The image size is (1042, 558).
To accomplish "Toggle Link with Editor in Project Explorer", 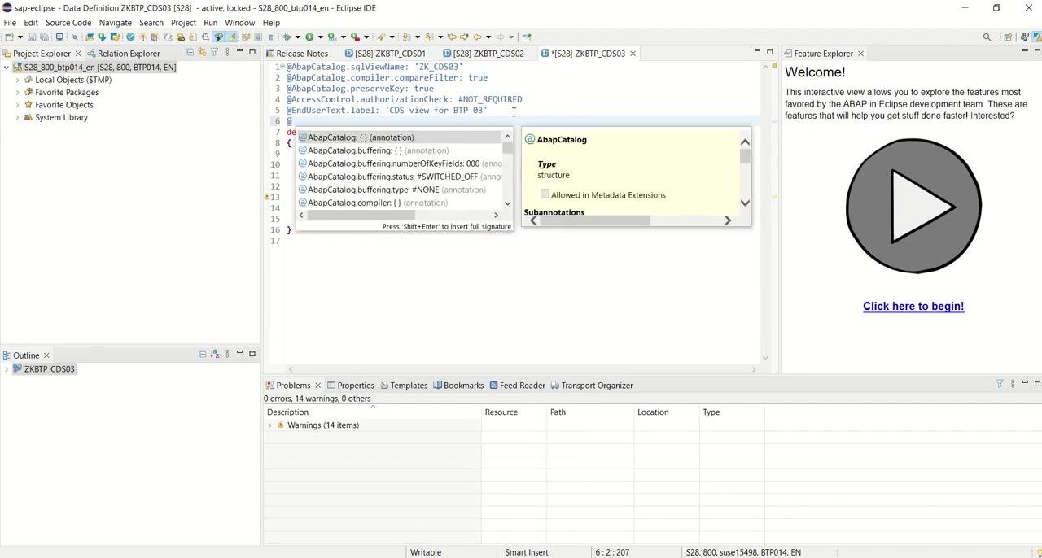I will [202, 53].
